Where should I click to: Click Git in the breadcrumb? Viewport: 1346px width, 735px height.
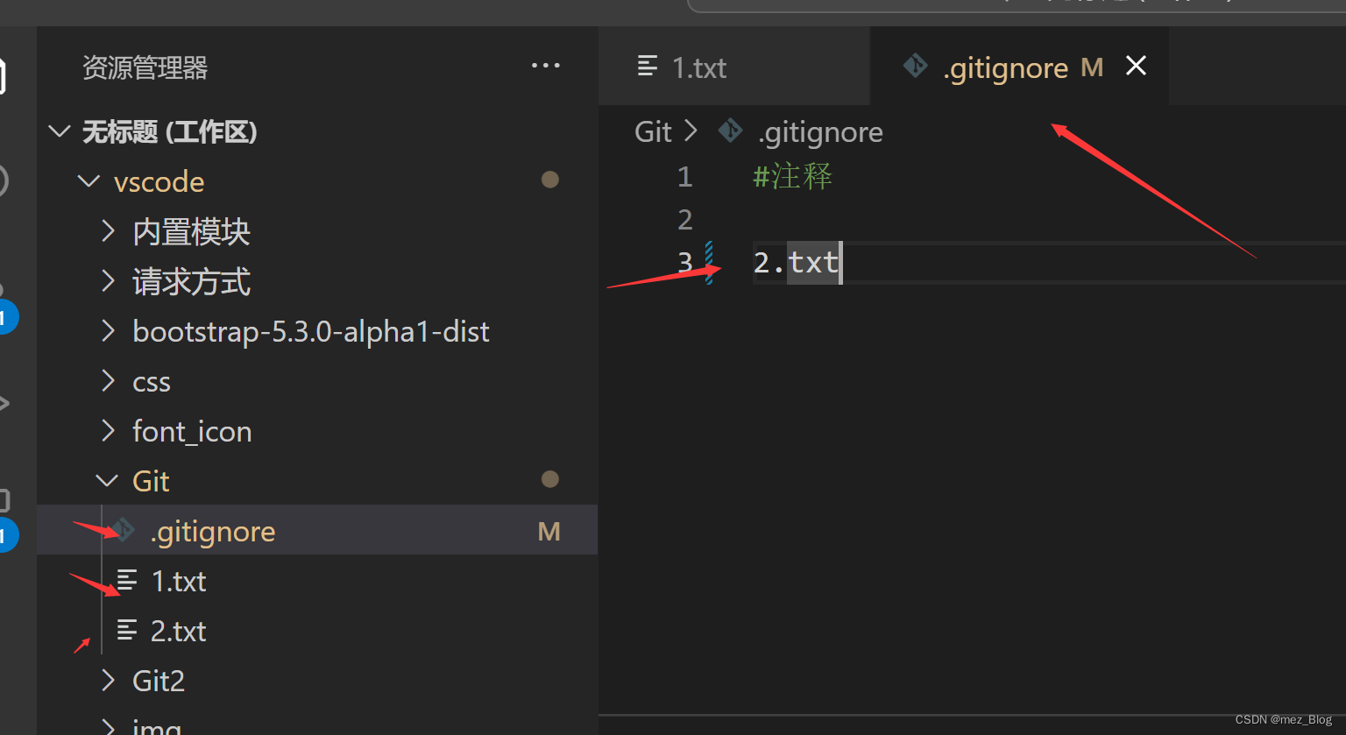point(653,132)
